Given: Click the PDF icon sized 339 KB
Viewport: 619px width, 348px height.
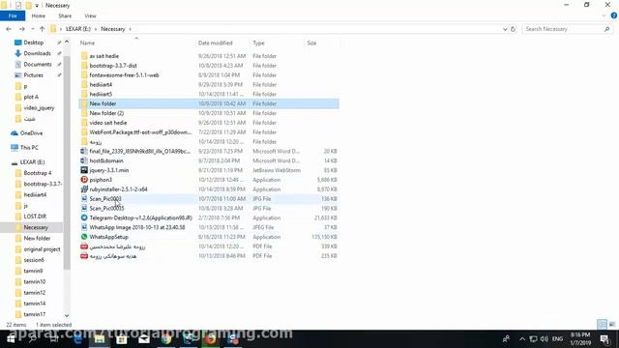Looking at the screenshot, I should pyautogui.click(x=84, y=246).
